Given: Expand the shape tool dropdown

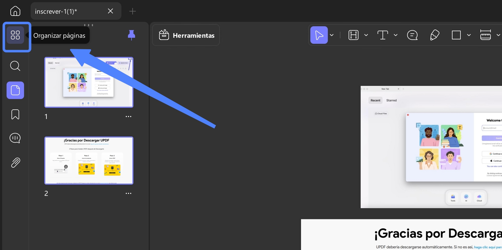Looking at the screenshot, I should click(469, 35).
